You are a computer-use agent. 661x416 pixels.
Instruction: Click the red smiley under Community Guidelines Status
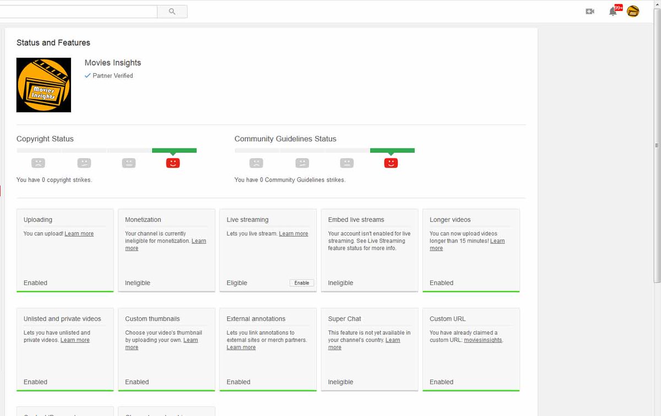point(391,163)
